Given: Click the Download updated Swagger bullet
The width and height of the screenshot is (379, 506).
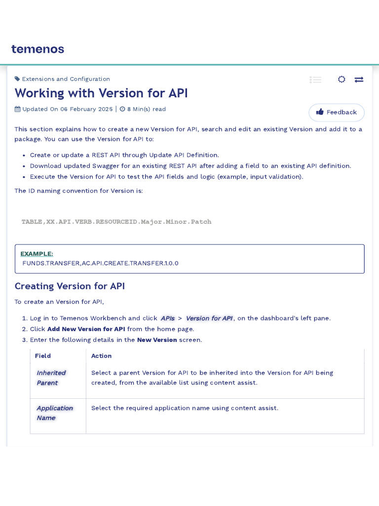Looking at the screenshot, I should coord(190,166).
